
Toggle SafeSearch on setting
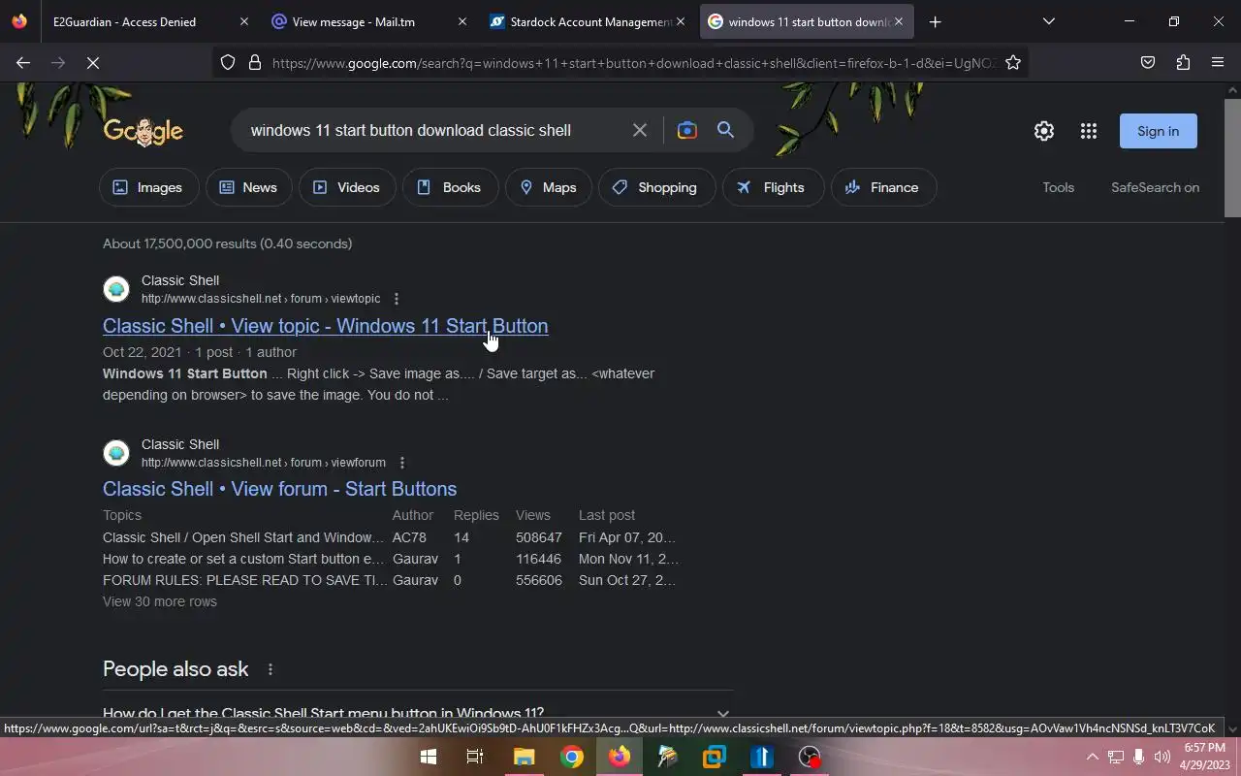pyautogui.click(x=1155, y=187)
